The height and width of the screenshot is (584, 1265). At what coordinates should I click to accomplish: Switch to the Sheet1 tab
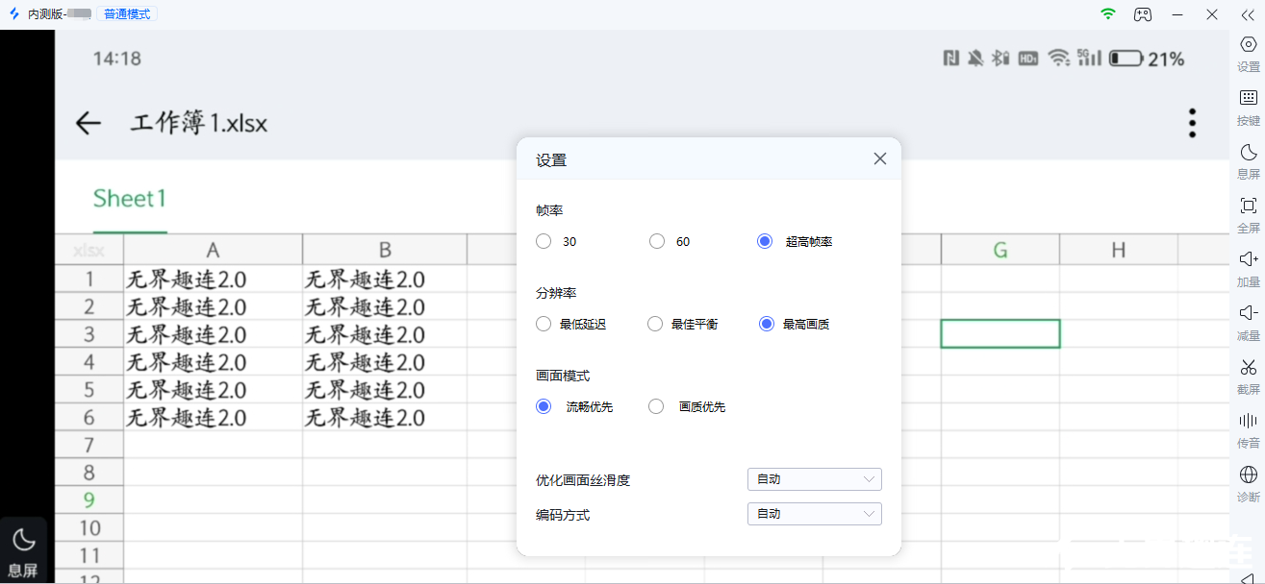(130, 199)
